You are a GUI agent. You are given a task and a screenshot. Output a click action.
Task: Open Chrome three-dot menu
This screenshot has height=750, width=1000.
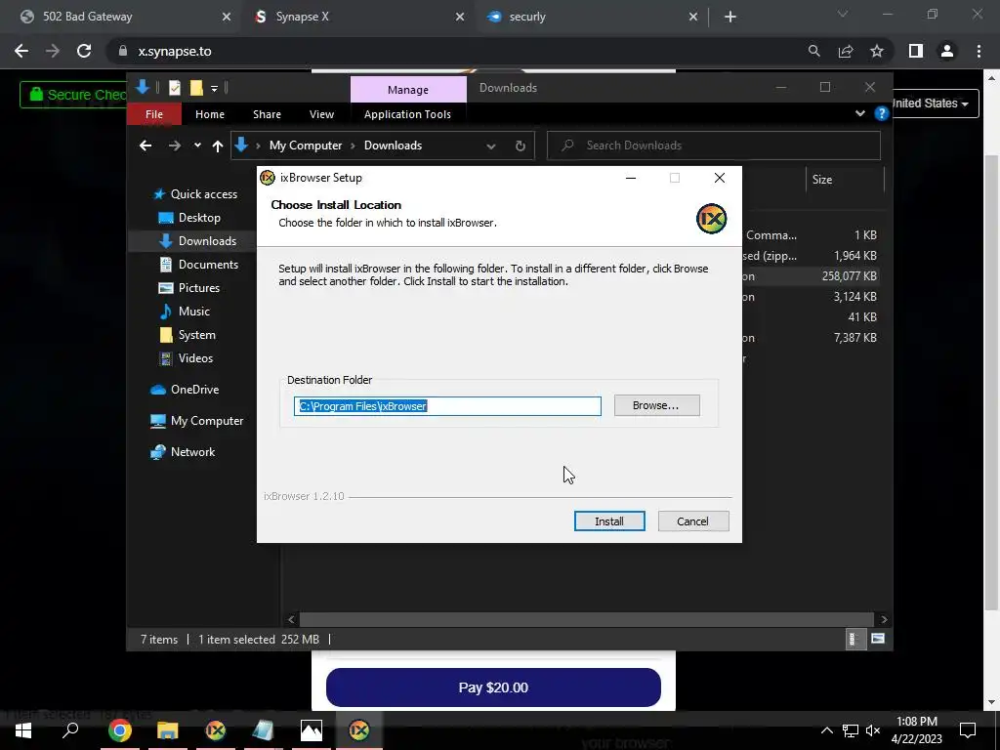(979, 51)
